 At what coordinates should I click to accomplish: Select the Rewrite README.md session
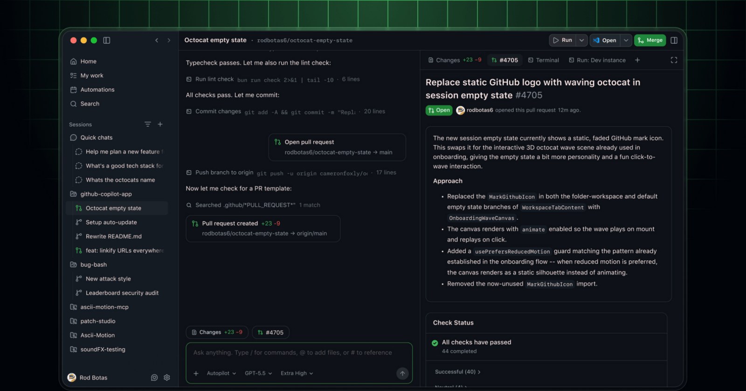[x=109, y=236]
